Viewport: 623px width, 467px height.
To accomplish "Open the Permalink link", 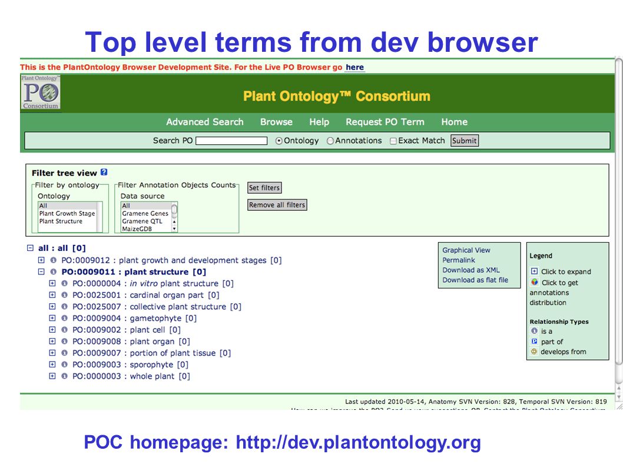I will click(459, 260).
